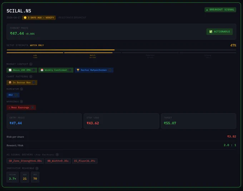
Task: Click the Market Context help icon
Action: pos(31,64)
